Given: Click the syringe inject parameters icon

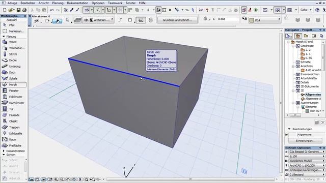Looking at the screenshot, I should click(77, 10).
